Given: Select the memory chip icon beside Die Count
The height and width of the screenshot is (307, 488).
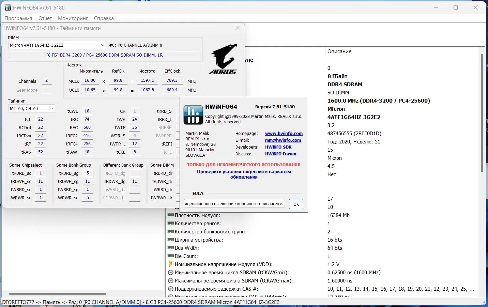Looking at the screenshot, I should pos(171,256).
